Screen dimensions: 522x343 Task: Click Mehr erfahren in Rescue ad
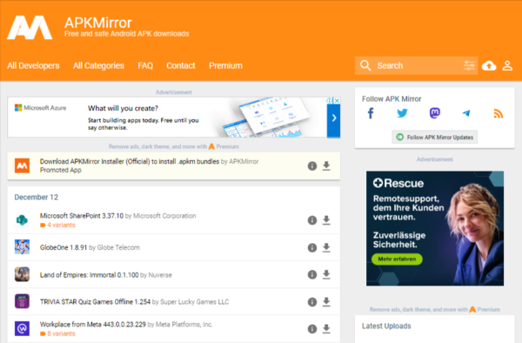click(397, 259)
